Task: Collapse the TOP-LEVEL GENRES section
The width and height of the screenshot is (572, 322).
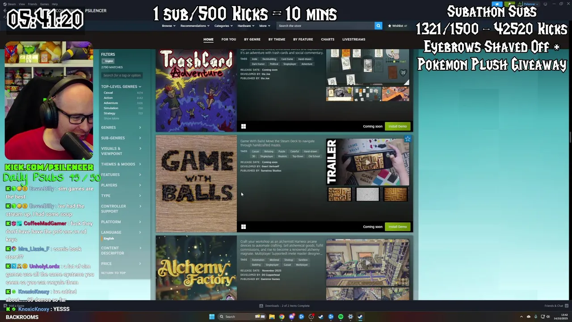Action: coord(121,86)
